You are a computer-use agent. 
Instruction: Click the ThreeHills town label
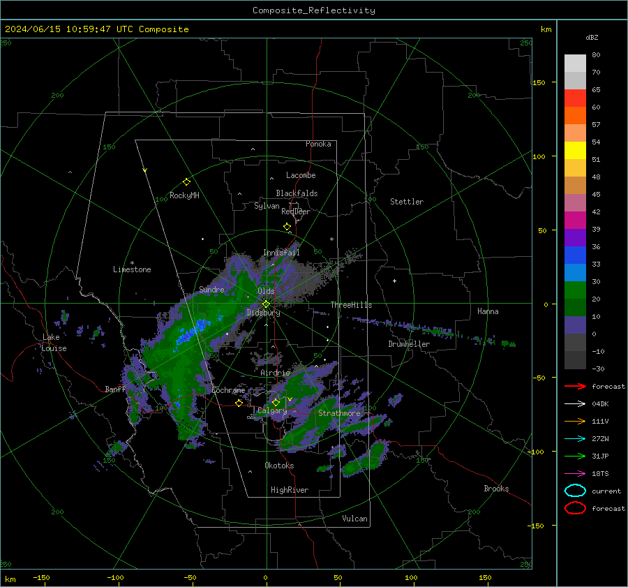[x=351, y=305]
